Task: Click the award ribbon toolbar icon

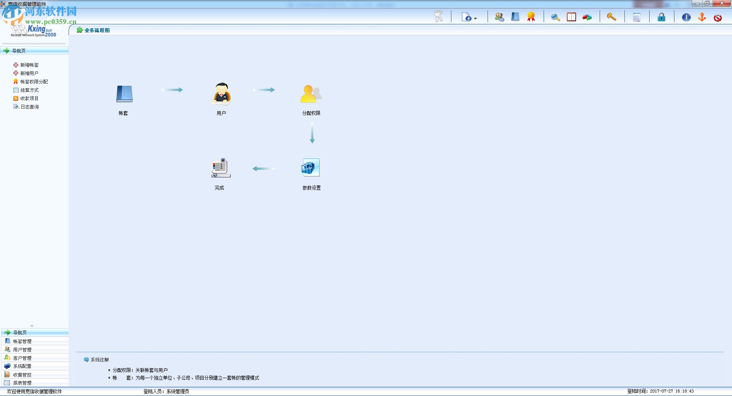Action: coord(531,17)
